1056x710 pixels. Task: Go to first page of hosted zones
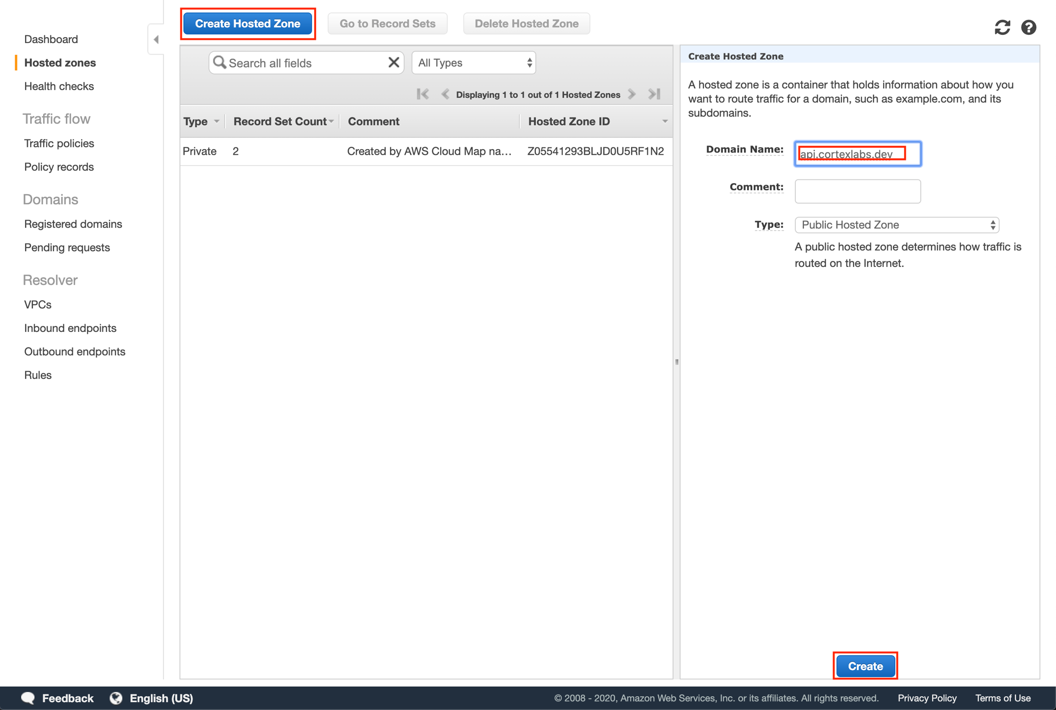pyautogui.click(x=423, y=94)
